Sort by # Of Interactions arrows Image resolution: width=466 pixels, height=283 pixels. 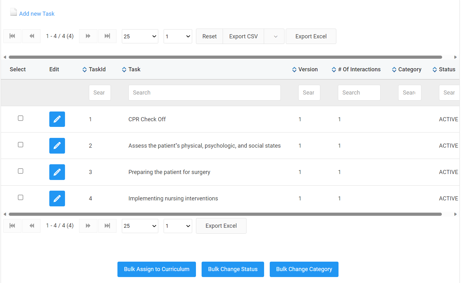[334, 69]
